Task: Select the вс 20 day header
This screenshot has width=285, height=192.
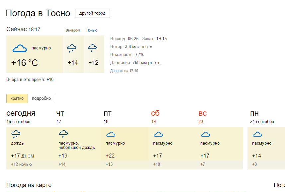Action: pos(202,117)
